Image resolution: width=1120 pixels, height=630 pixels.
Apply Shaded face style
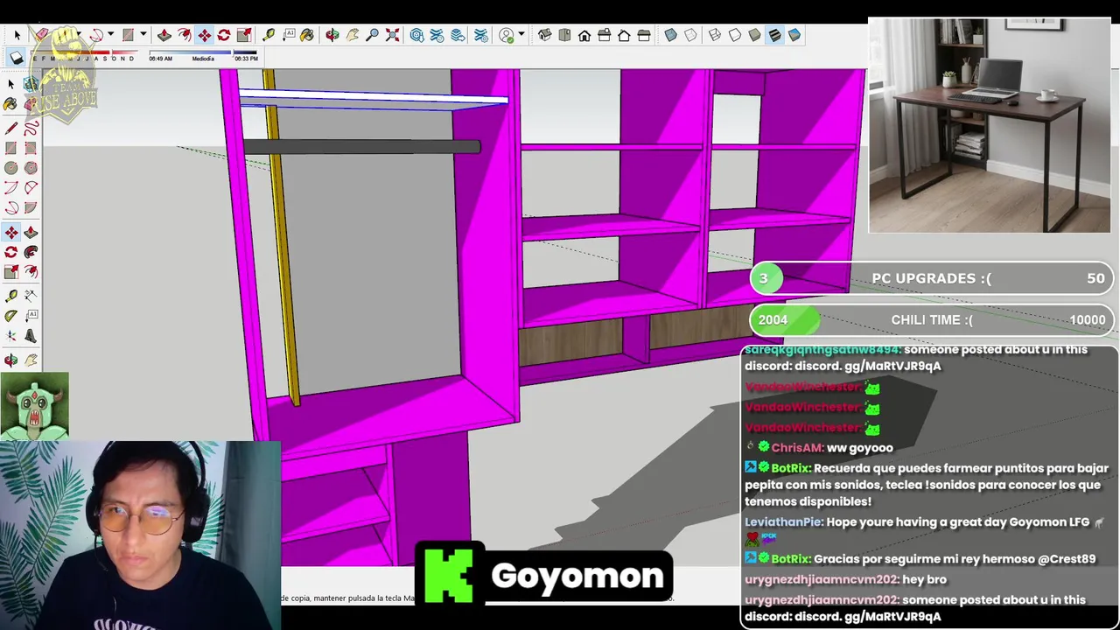(754, 35)
